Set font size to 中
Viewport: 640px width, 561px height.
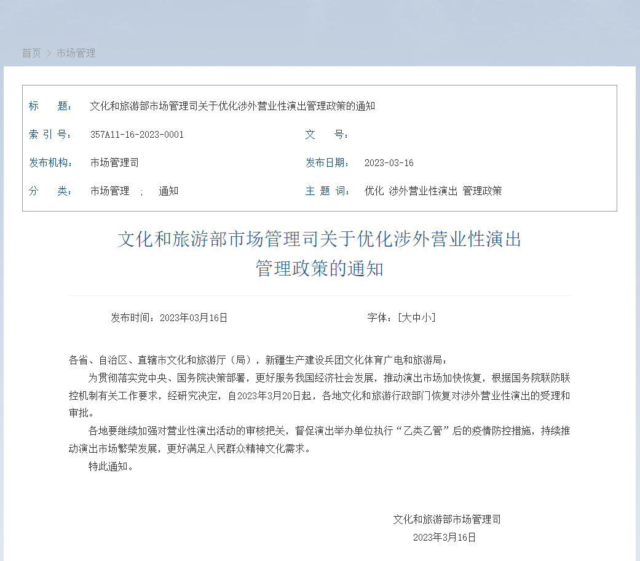tap(416, 318)
